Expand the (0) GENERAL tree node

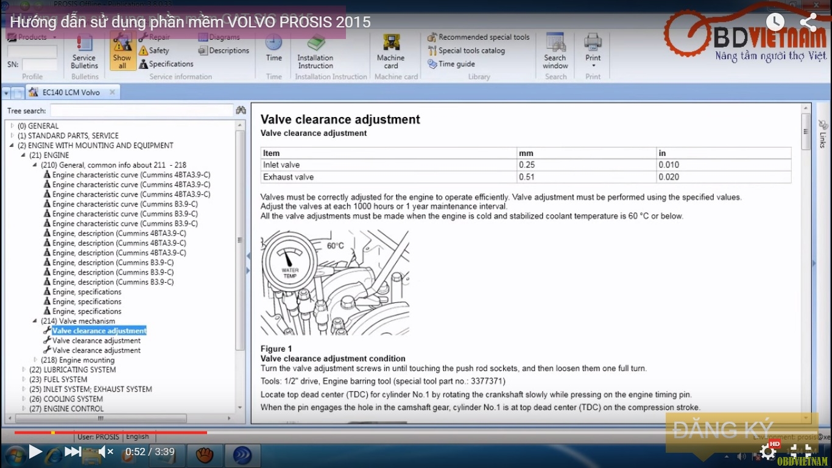(x=12, y=126)
